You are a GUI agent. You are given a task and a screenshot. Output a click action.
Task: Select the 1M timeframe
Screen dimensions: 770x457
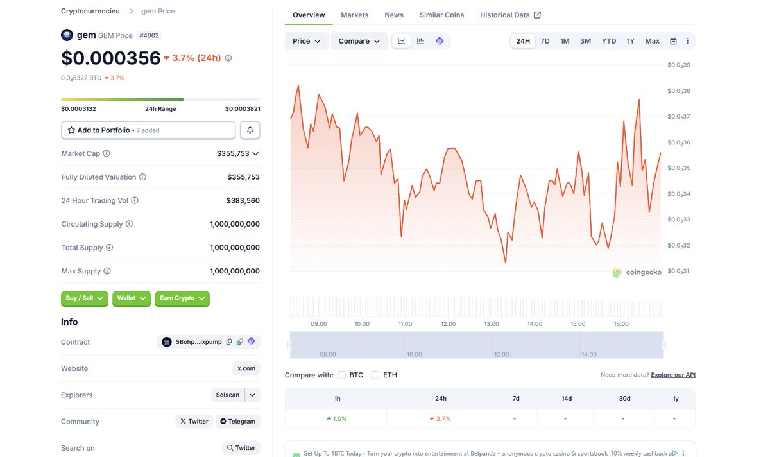565,41
